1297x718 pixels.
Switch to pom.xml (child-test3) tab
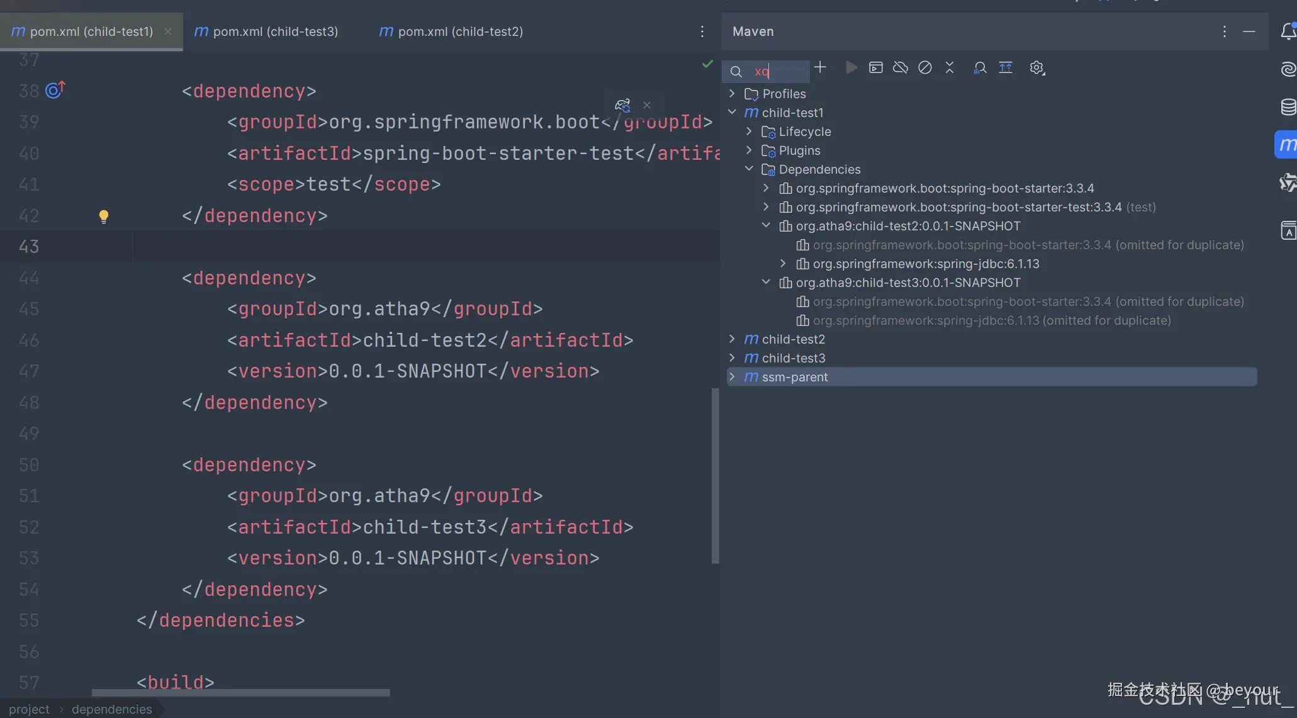click(x=275, y=31)
